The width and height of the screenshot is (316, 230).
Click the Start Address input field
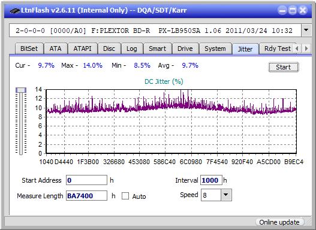coord(87,180)
